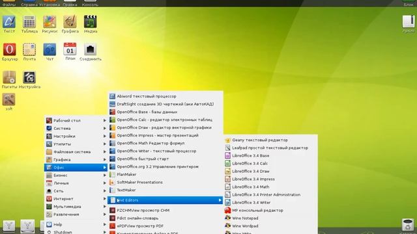Click the Wine Notepad icon
Image resolution: width=417 pixels, height=234 pixels.
point(227,218)
